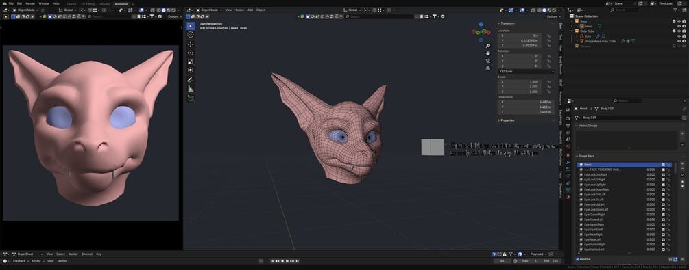Viewport: 689px width, 270px height.
Task: Toggle checkbox of EyeLookOutRight shape key
Action: pyautogui.click(x=664, y=174)
